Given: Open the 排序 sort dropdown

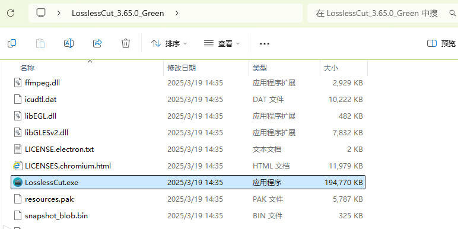Looking at the screenshot, I should [x=169, y=43].
